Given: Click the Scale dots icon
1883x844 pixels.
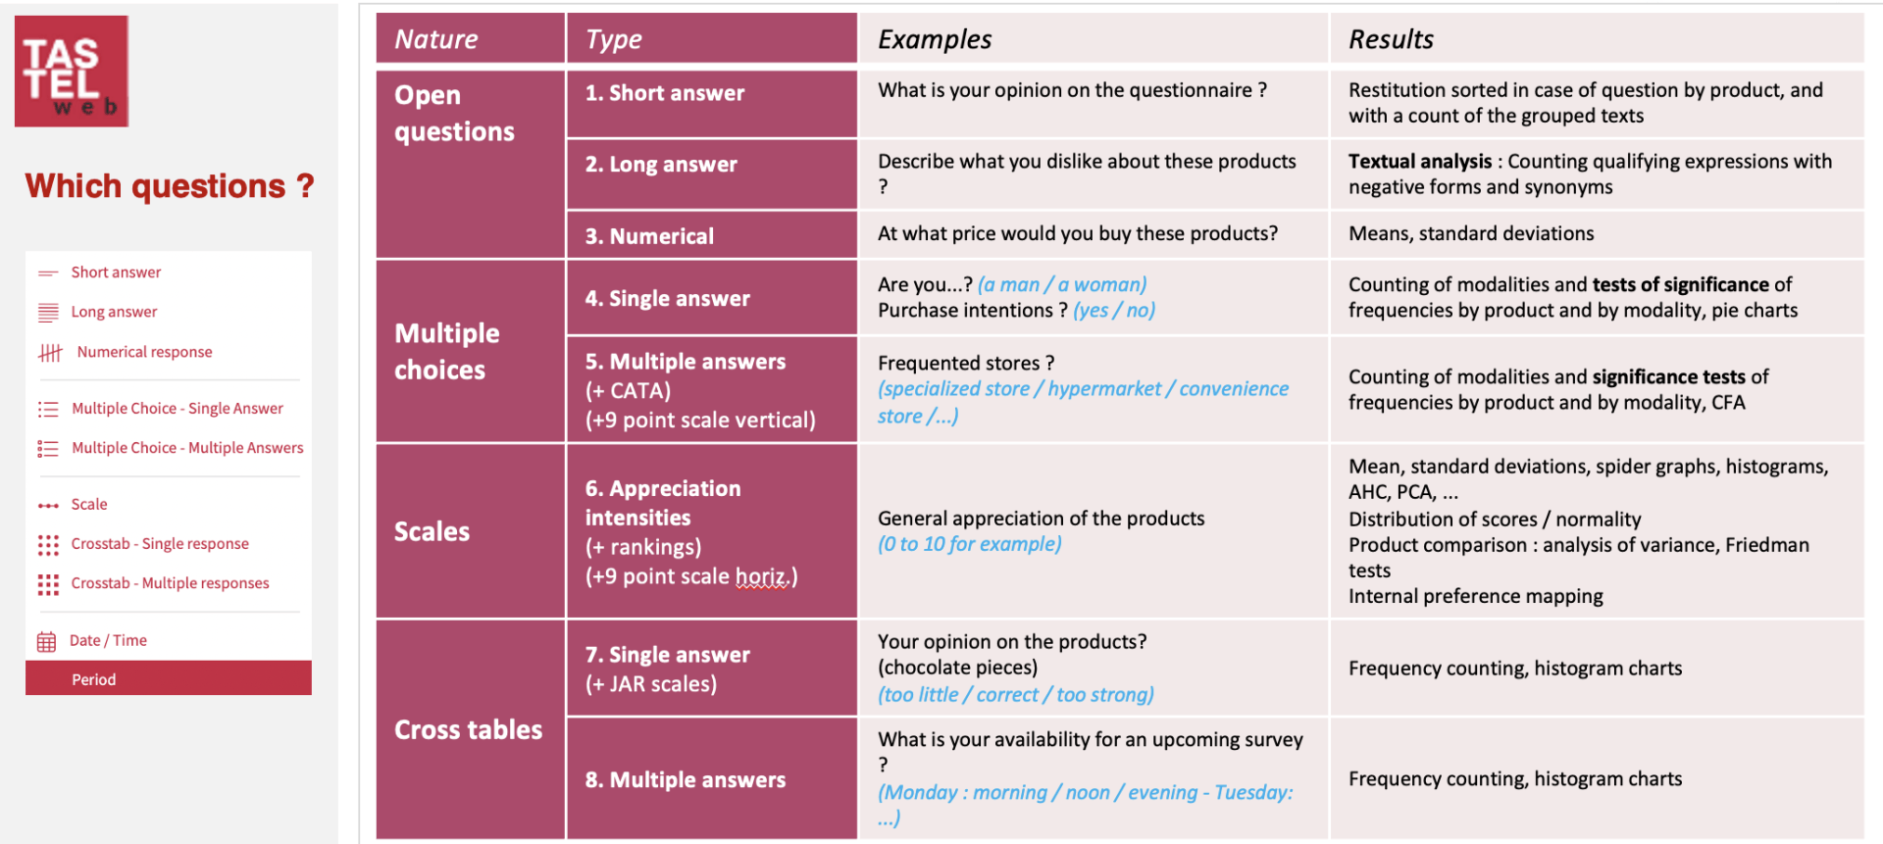Looking at the screenshot, I should tap(48, 506).
